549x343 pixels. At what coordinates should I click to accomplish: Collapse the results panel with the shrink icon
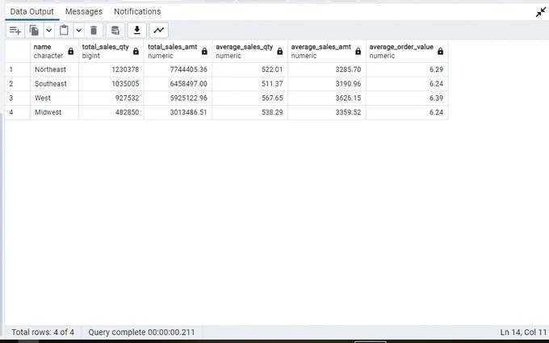click(x=541, y=12)
